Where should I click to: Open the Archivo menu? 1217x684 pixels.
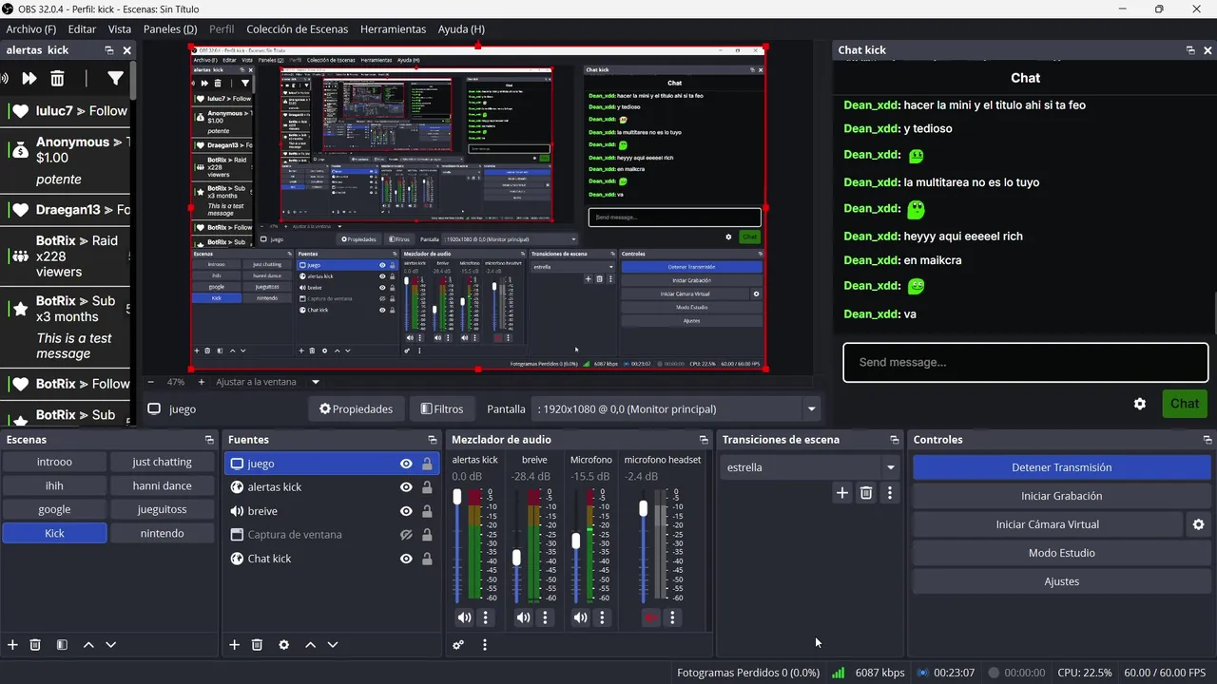click(30, 29)
